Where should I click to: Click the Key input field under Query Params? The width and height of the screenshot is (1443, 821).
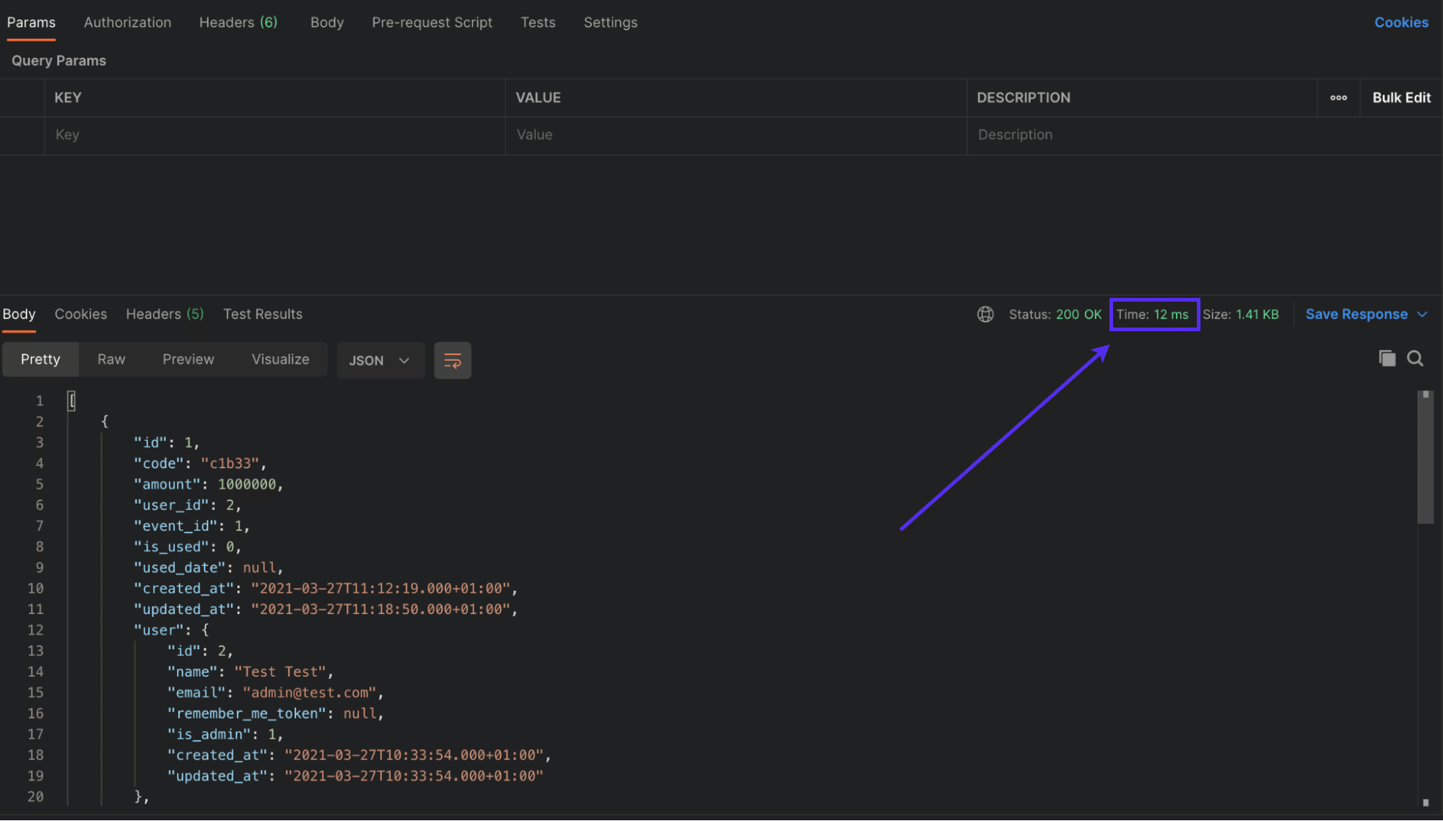(x=274, y=135)
